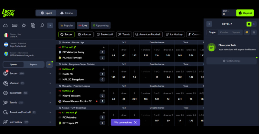Open stats icon next to 47' 2nd half
259x134 pixels.
click(76, 113)
